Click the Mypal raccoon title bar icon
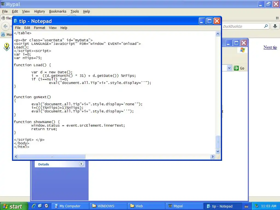280x210 pixels. 3,4
